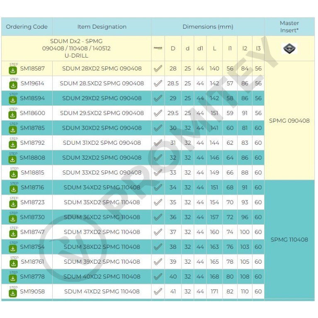Viewport: 318px width, 318px height.
Task: Click item SDUM 29.5XD2 SPMG 090408
Action: coord(102,113)
